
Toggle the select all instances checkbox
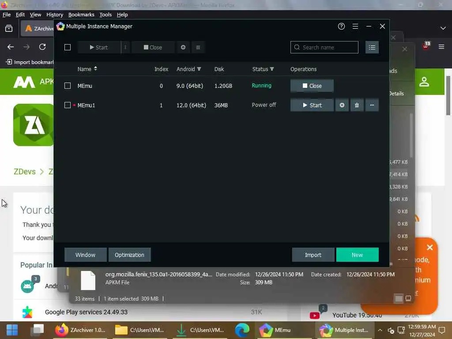[x=68, y=47]
